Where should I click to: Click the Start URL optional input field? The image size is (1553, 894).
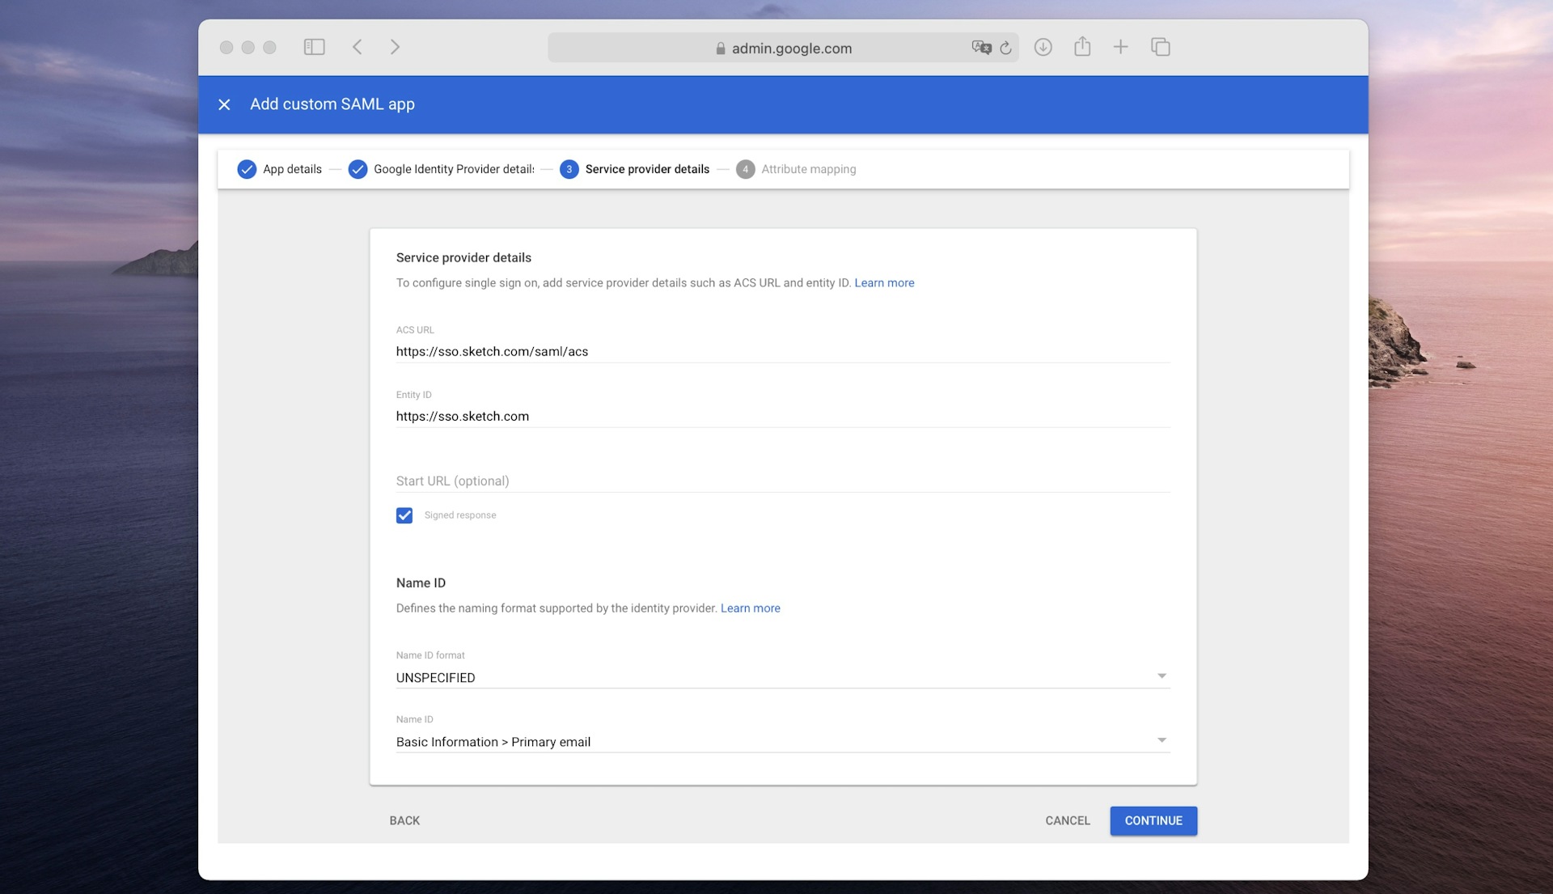tap(783, 481)
